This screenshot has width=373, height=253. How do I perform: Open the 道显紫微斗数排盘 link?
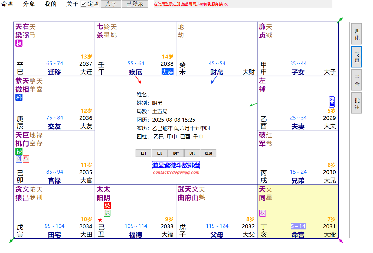click(176, 165)
